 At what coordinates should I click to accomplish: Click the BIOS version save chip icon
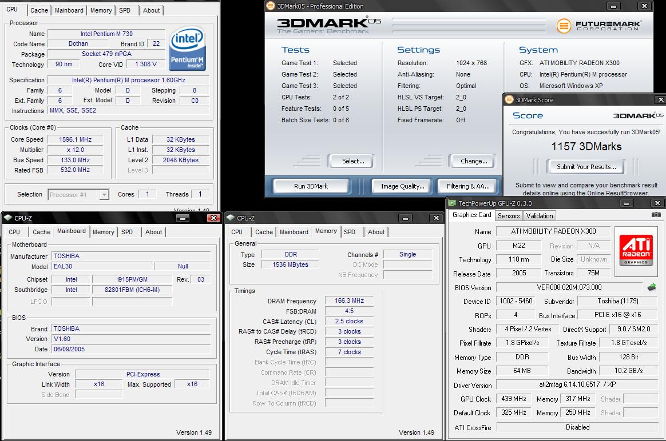tap(652, 287)
